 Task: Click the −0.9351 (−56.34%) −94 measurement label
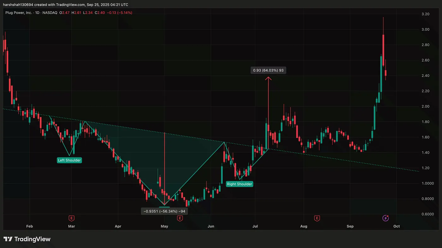(164, 211)
